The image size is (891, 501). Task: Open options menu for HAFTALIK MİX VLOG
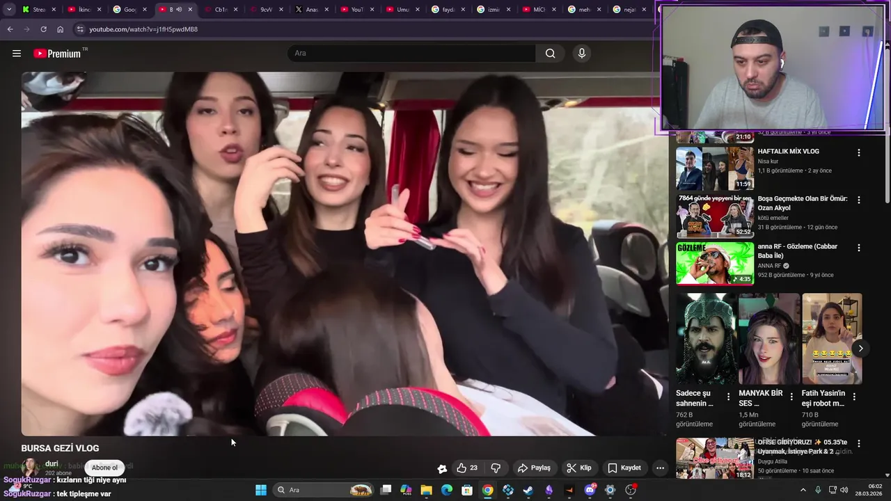tap(858, 153)
